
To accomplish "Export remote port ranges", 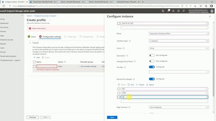I will pos(150,85).
